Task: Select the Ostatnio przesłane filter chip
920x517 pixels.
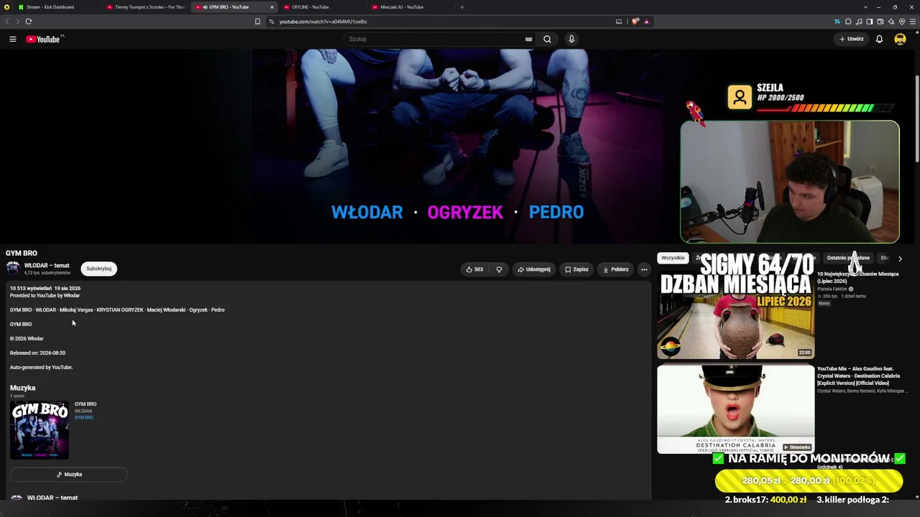Action: coord(848,258)
